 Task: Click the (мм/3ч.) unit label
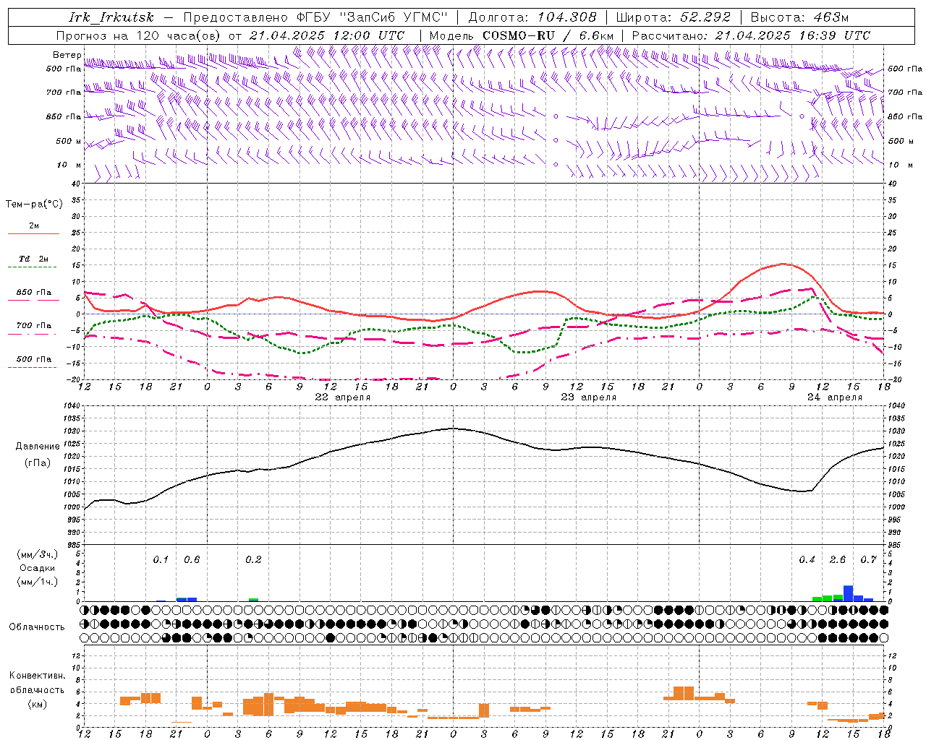[37, 554]
